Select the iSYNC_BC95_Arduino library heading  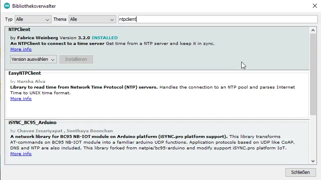click(32, 122)
